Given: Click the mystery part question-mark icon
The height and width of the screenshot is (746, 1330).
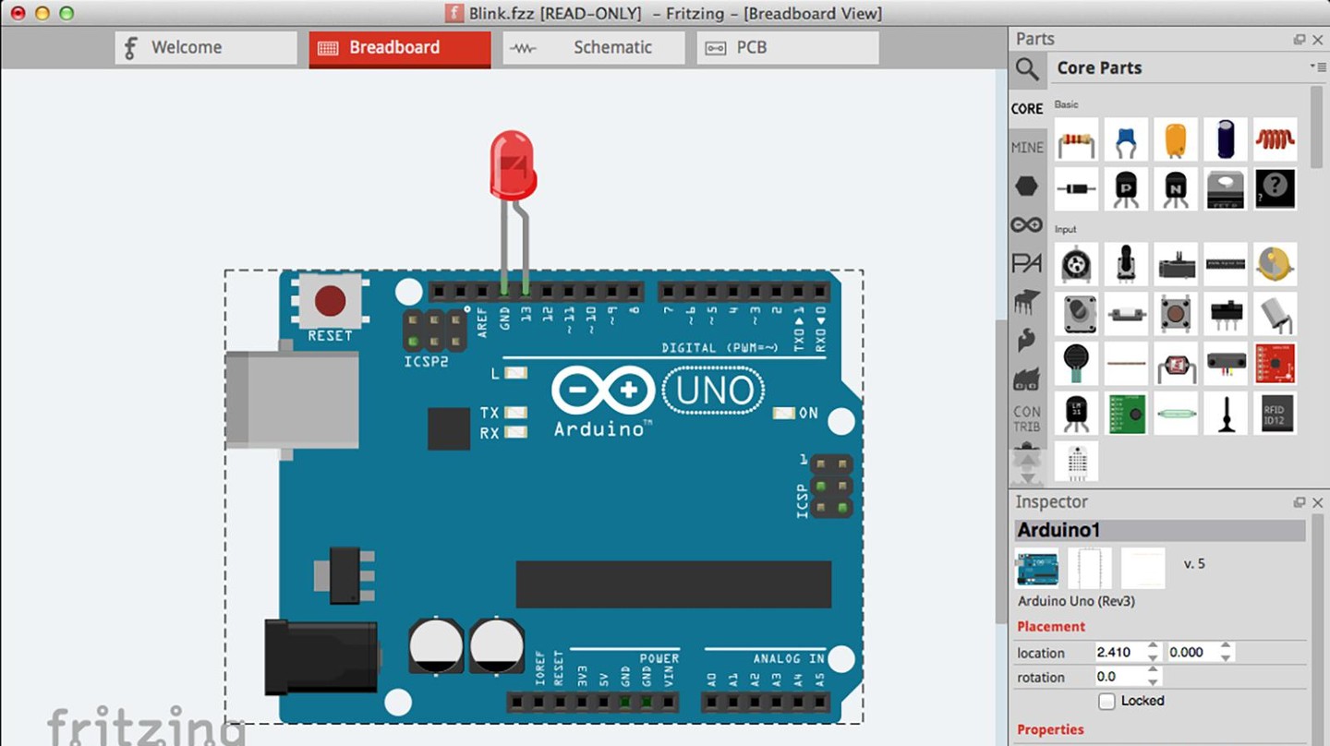Looking at the screenshot, I should click(x=1275, y=188).
